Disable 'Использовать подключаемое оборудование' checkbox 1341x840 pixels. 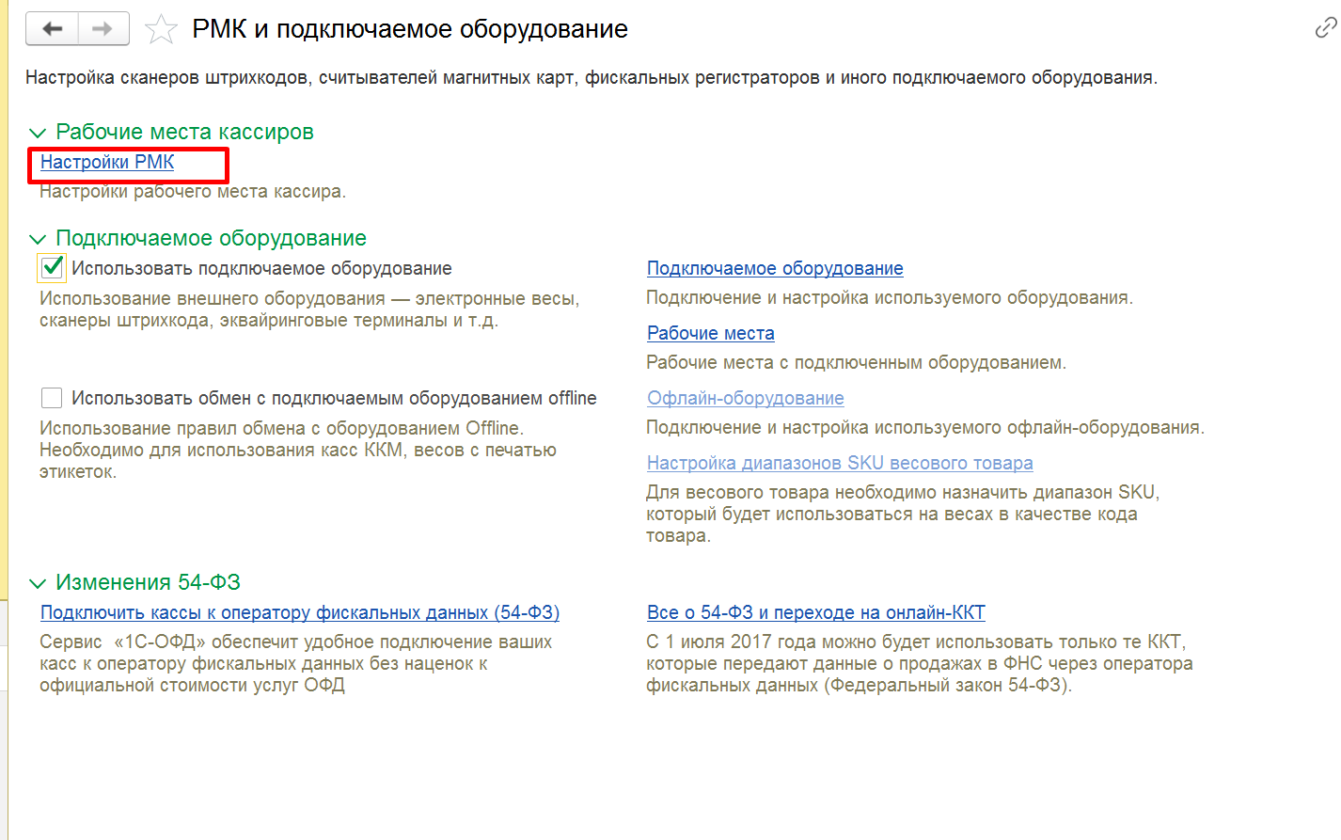53,268
